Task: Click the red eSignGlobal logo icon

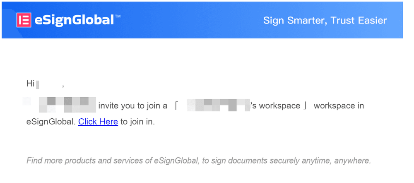Action: coord(24,20)
